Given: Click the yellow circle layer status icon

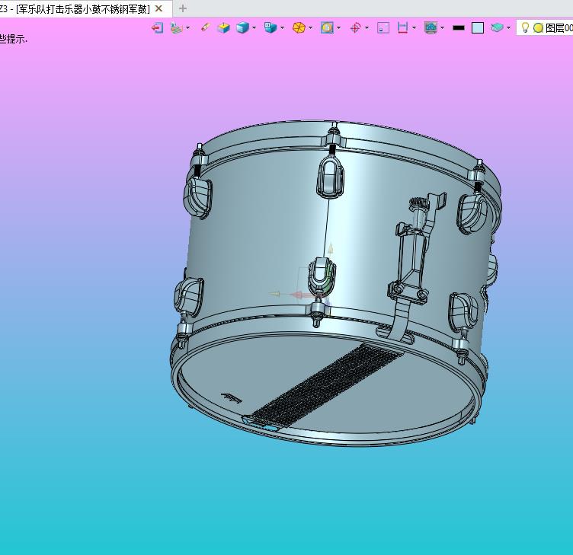Looking at the screenshot, I should coord(538,28).
